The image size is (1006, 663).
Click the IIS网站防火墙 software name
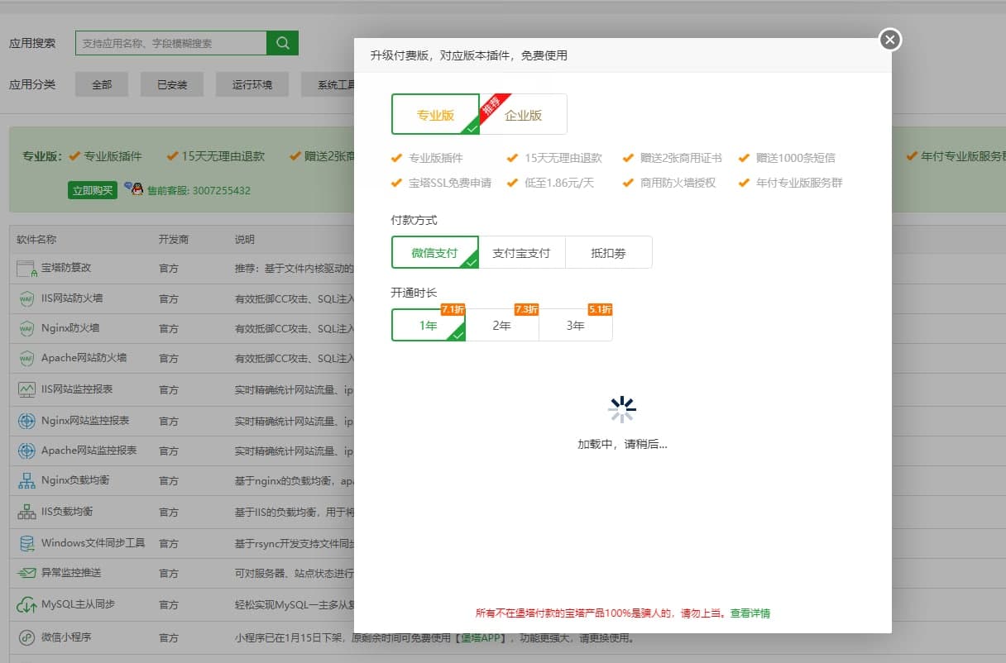(x=72, y=298)
